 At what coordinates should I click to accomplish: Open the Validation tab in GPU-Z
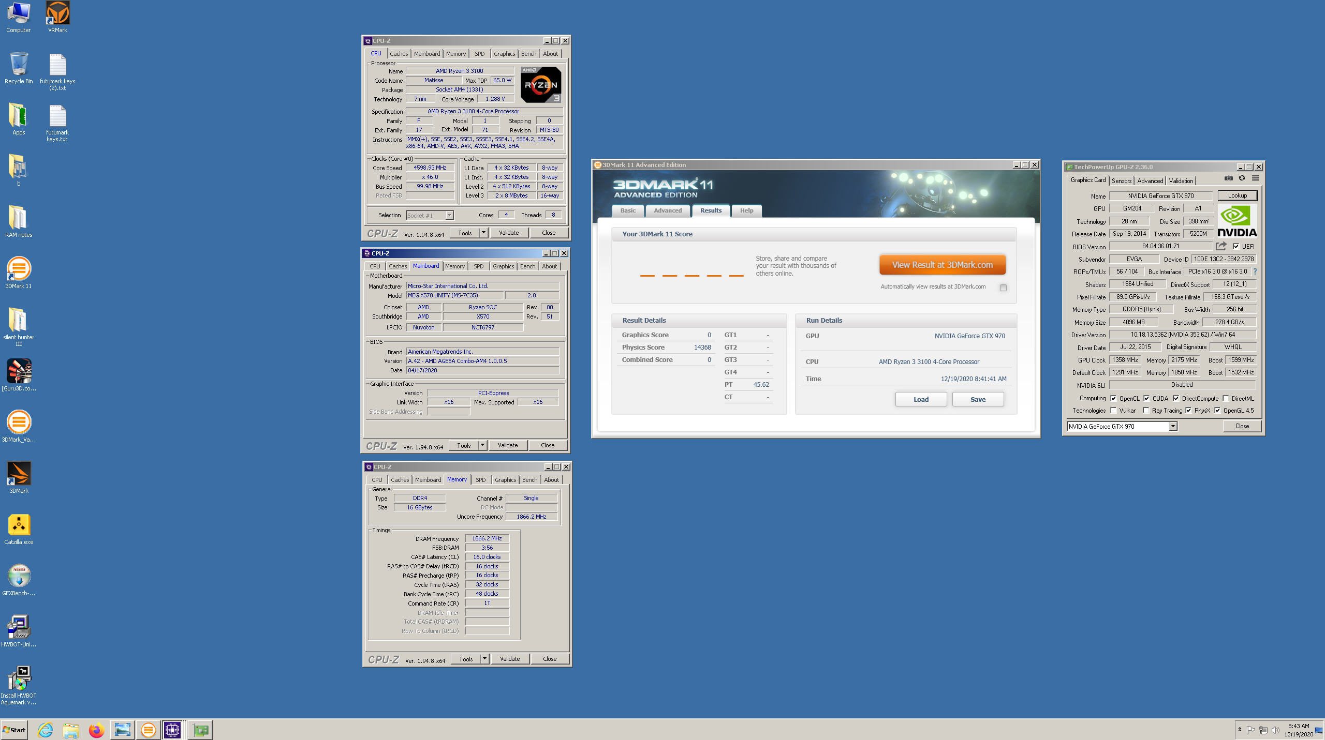[1181, 181]
